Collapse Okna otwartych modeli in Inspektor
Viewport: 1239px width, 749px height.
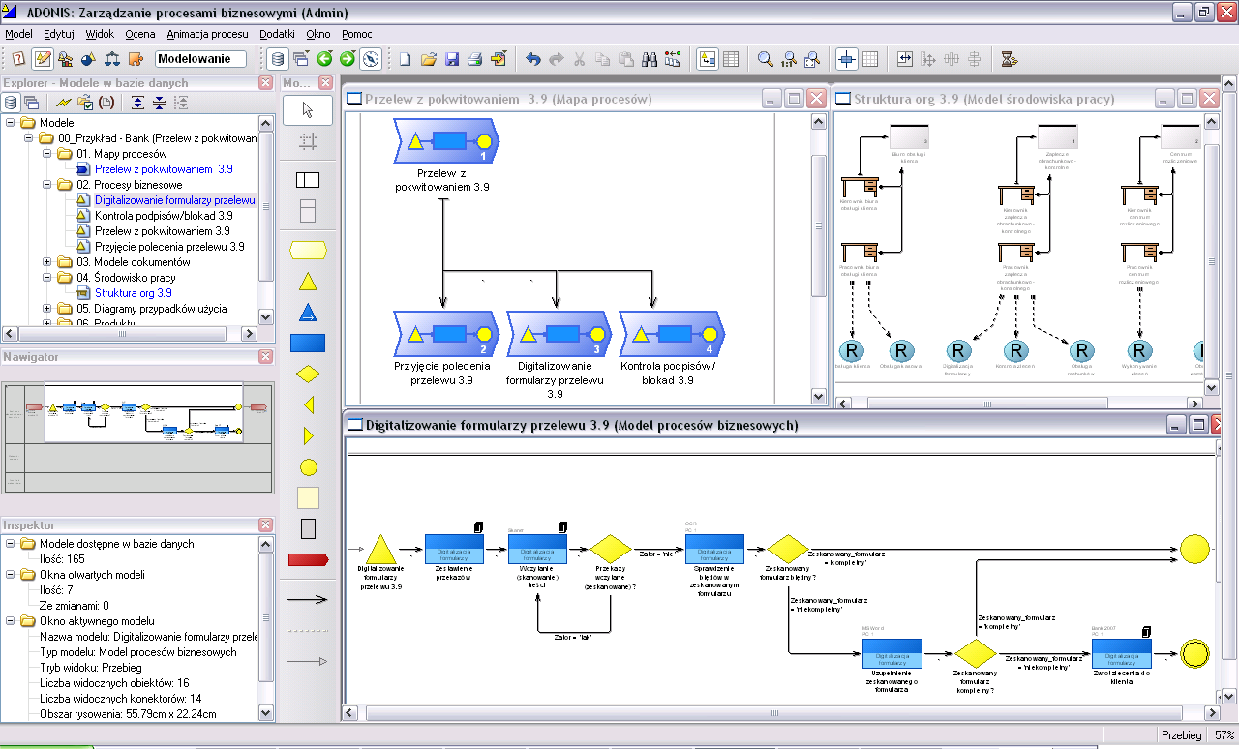(11, 575)
